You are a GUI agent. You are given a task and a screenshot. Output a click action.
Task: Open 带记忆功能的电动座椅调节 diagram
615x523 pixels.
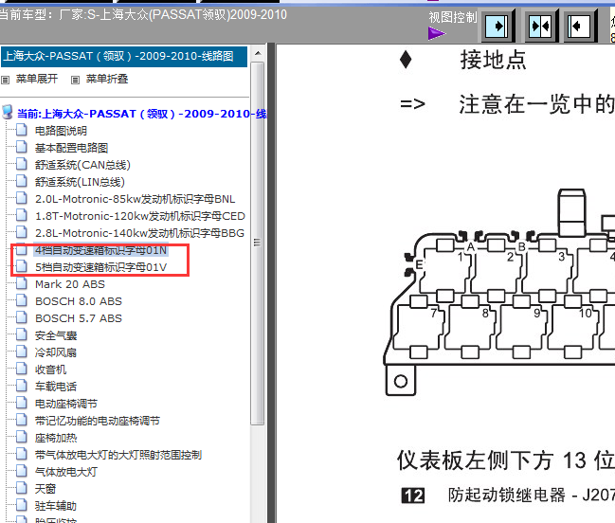point(98,421)
